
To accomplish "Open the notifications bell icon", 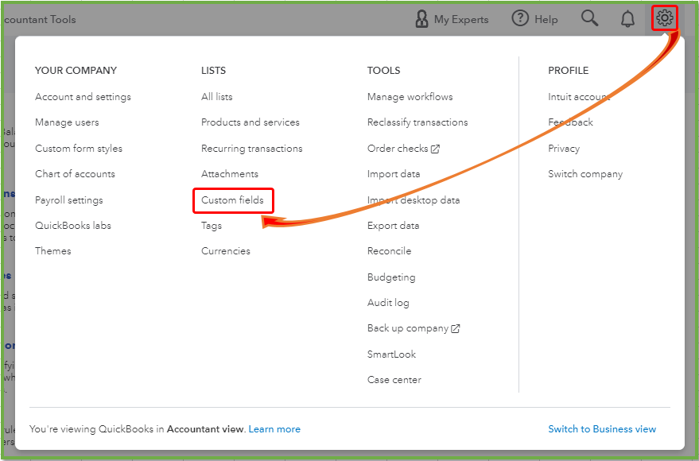I will [x=628, y=18].
